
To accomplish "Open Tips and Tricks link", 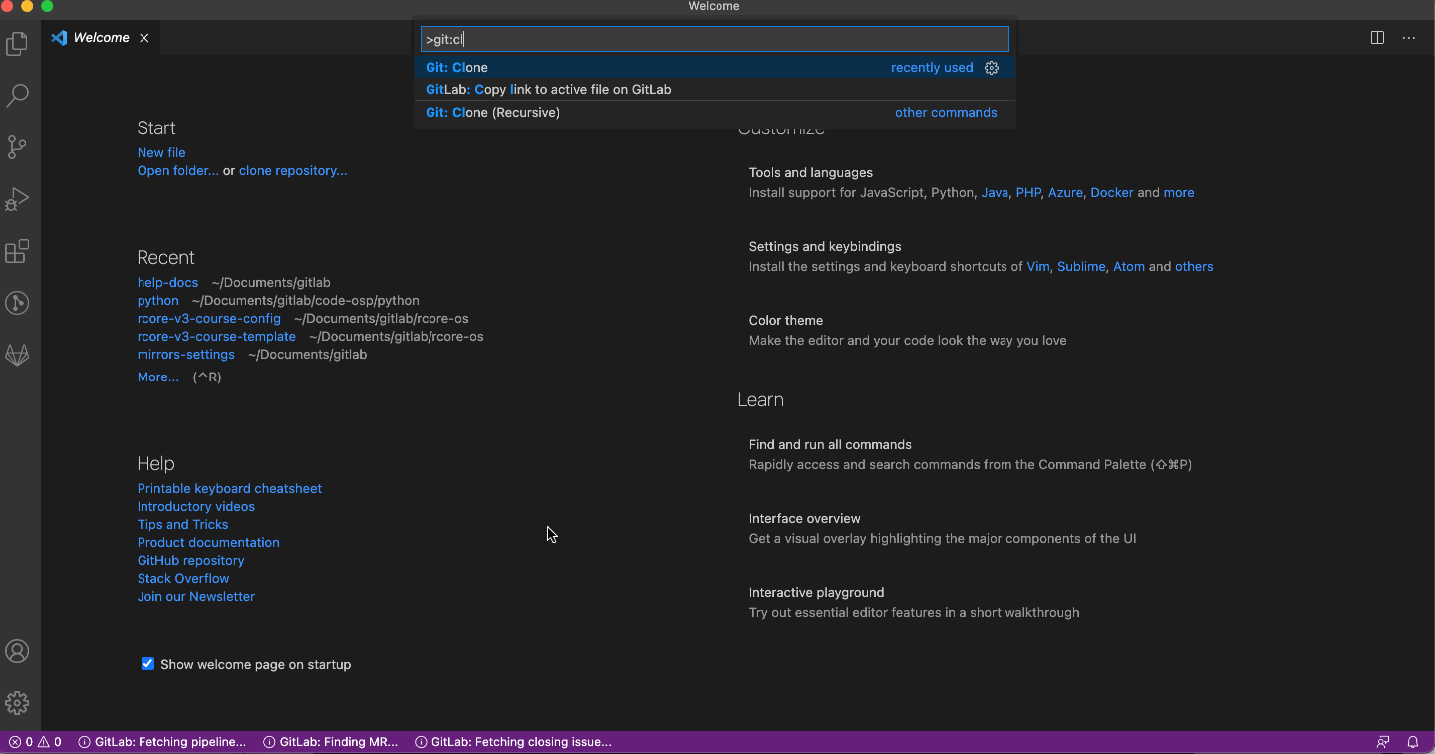I will tap(182, 525).
